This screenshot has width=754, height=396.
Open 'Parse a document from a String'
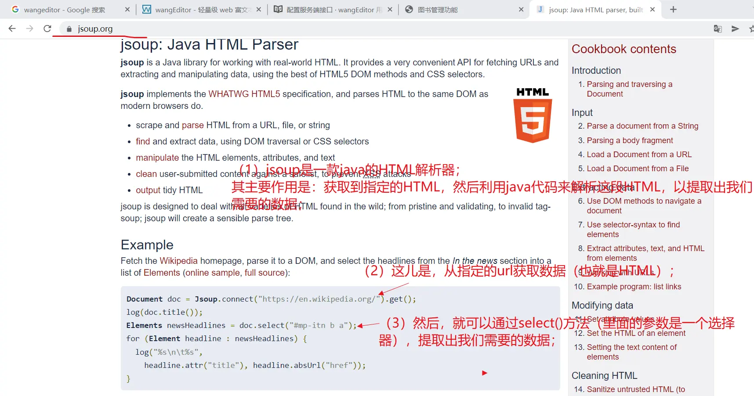[x=642, y=126]
